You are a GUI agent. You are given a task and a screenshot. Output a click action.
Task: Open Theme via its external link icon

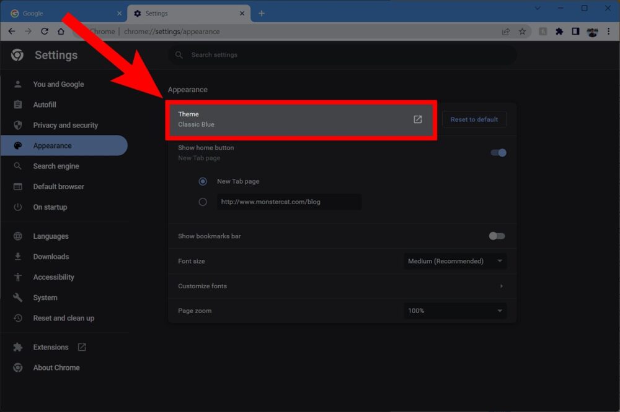coord(418,119)
